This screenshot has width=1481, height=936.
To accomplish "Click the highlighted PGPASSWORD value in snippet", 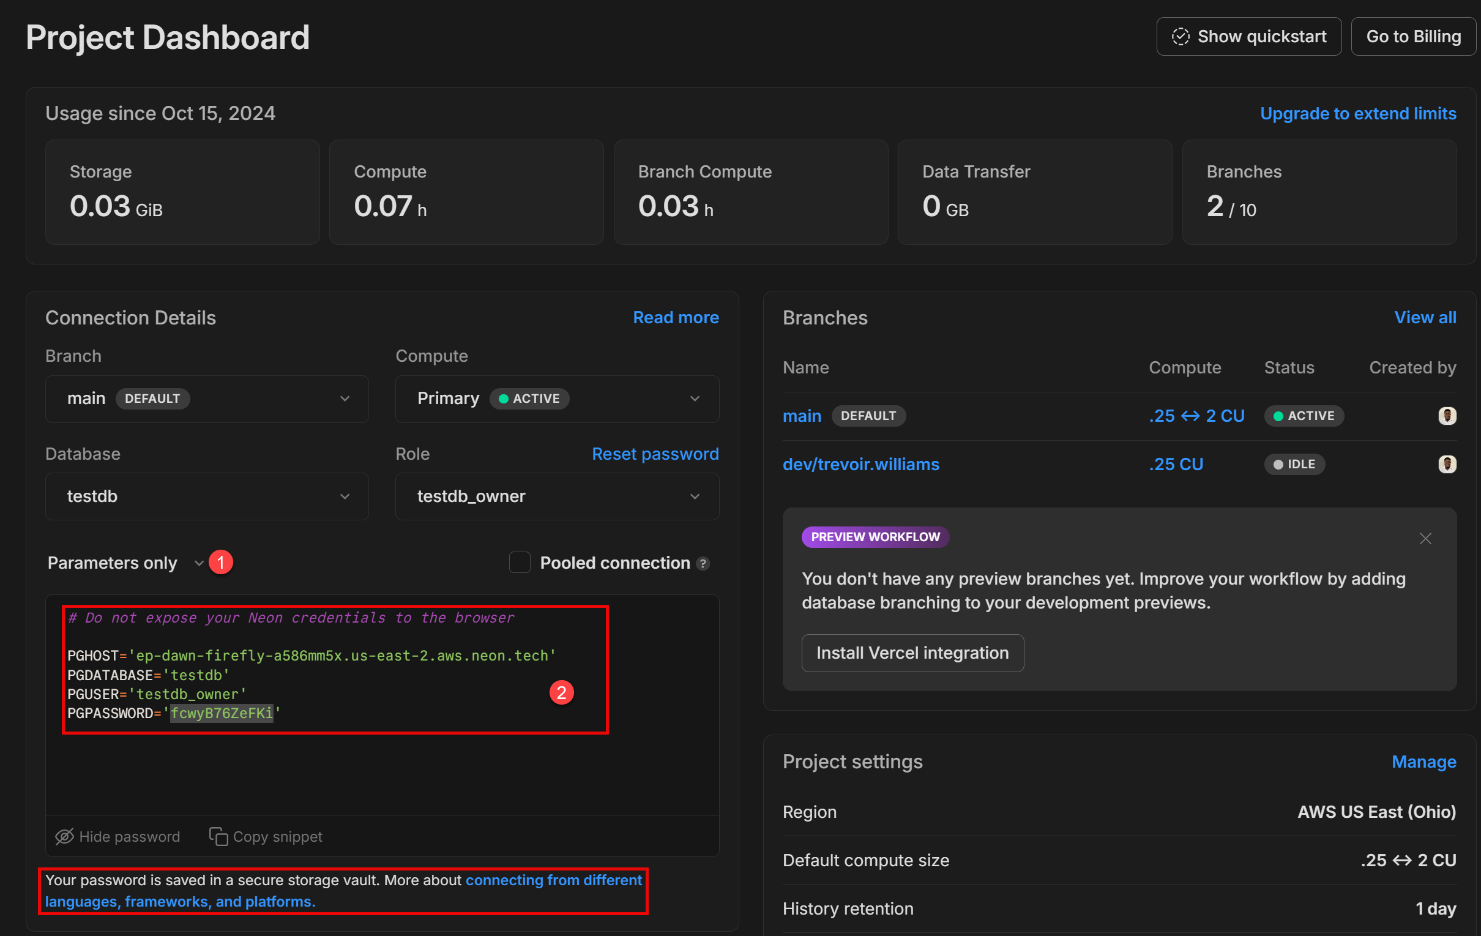I will click(222, 713).
